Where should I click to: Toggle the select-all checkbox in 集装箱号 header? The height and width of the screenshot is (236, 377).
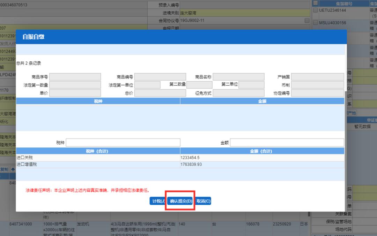[315, 3]
